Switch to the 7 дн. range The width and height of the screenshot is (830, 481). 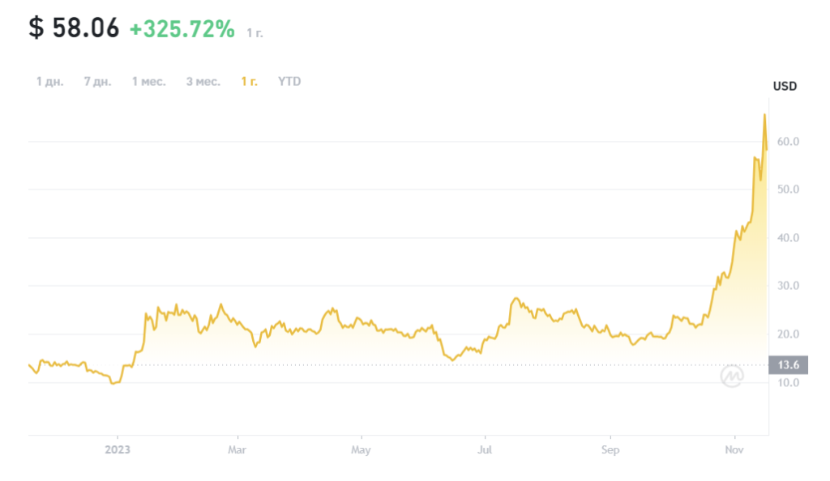point(97,82)
